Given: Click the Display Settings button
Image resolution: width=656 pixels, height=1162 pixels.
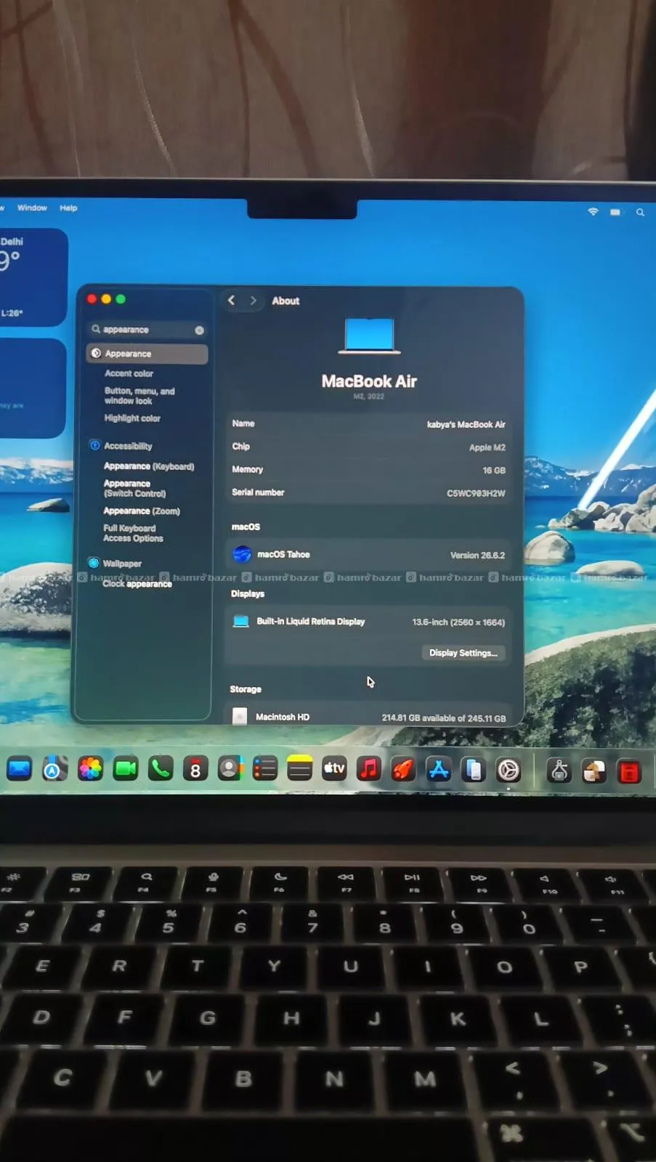Looking at the screenshot, I should (x=463, y=653).
